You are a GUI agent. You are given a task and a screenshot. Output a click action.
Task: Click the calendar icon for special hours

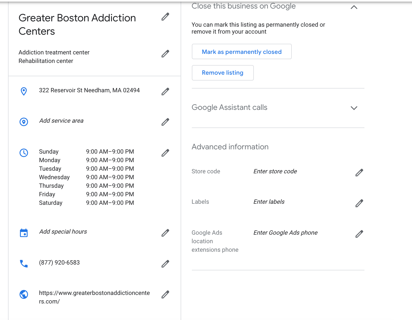coord(24,233)
